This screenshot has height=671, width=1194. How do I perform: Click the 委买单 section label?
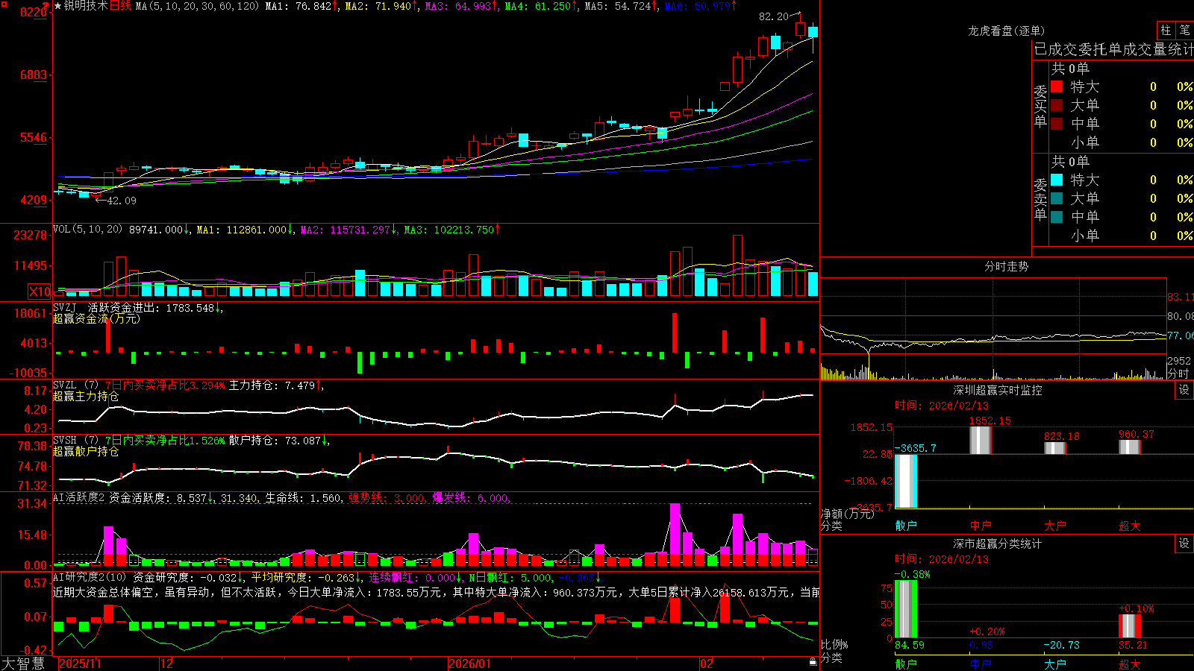click(x=1040, y=107)
